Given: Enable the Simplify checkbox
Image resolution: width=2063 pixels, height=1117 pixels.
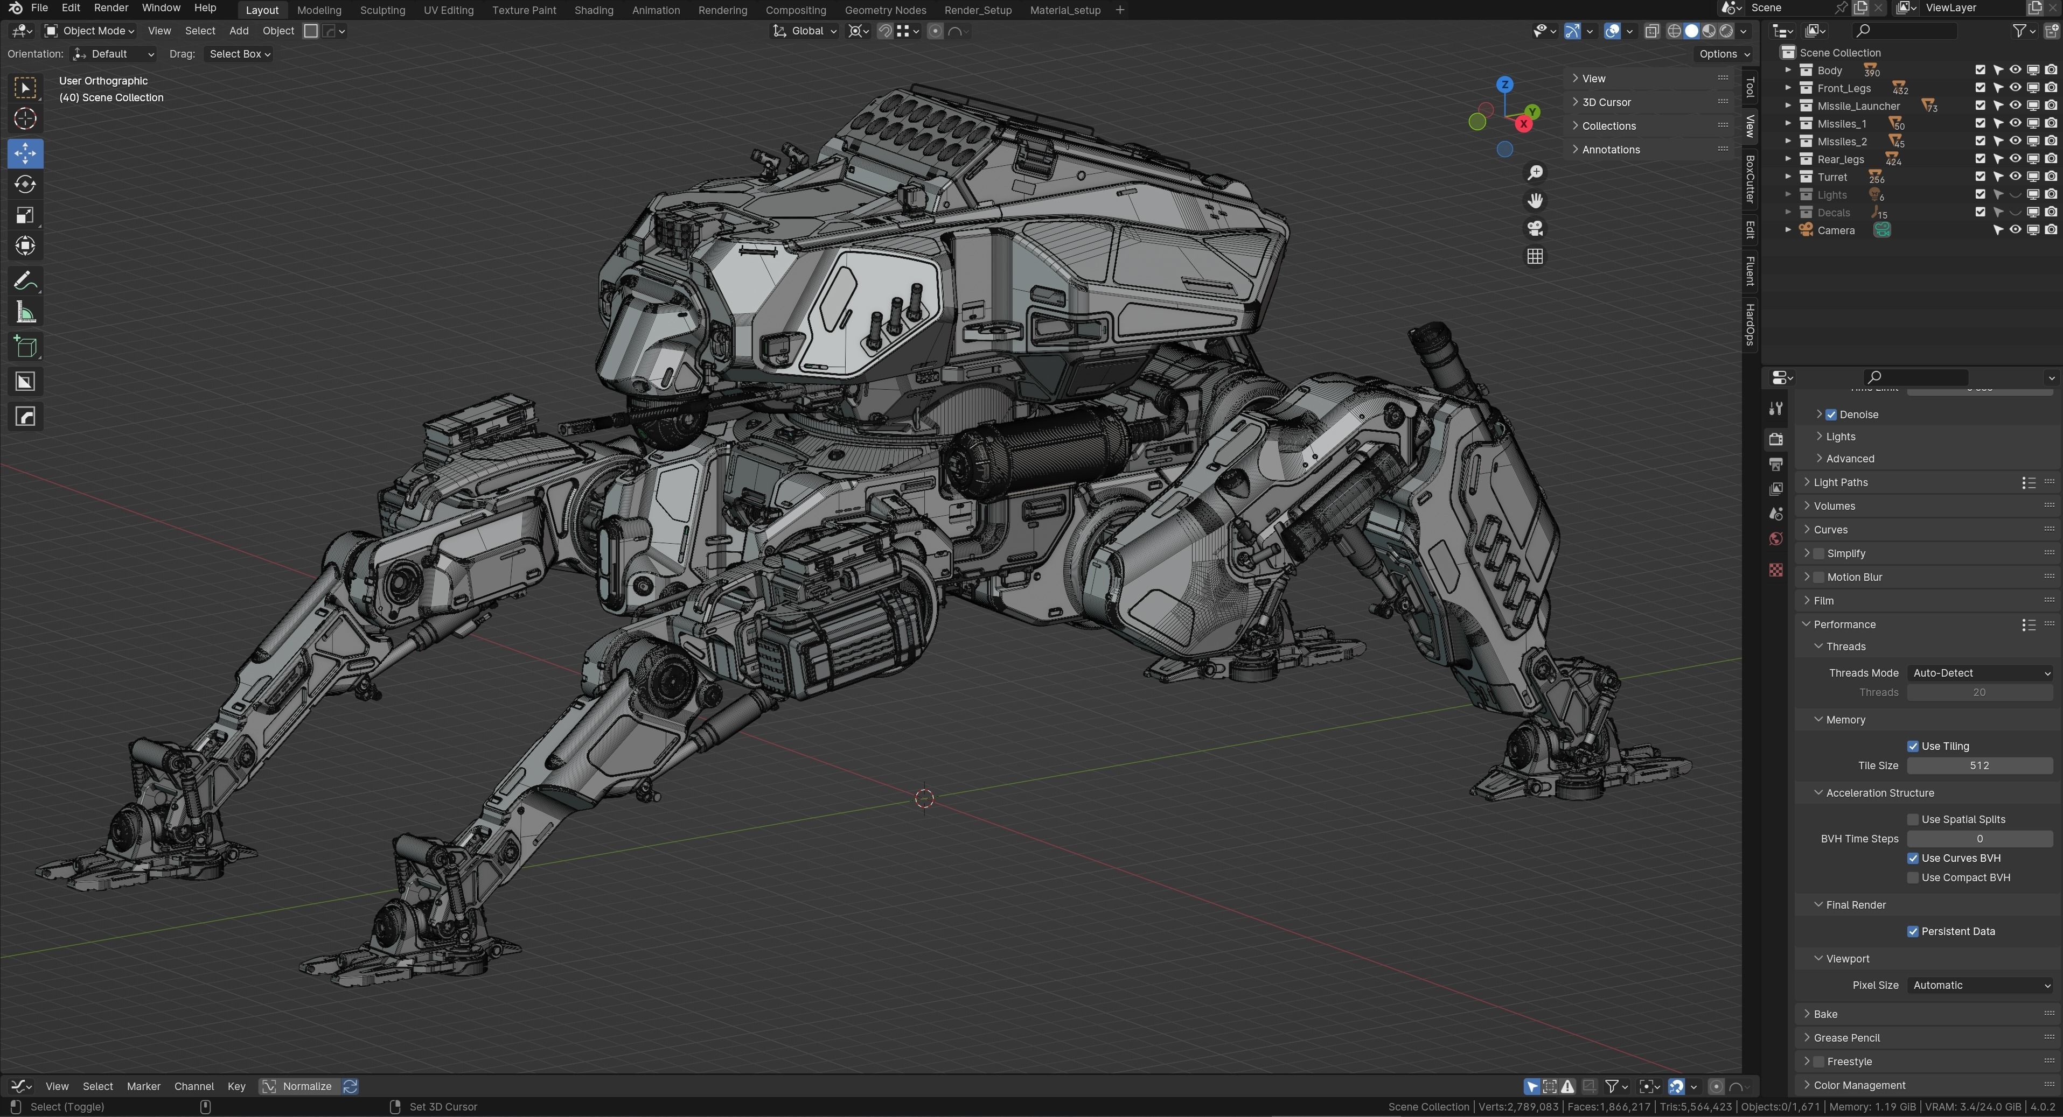Looking at the screenshot, I should [x=1819, y=554].
